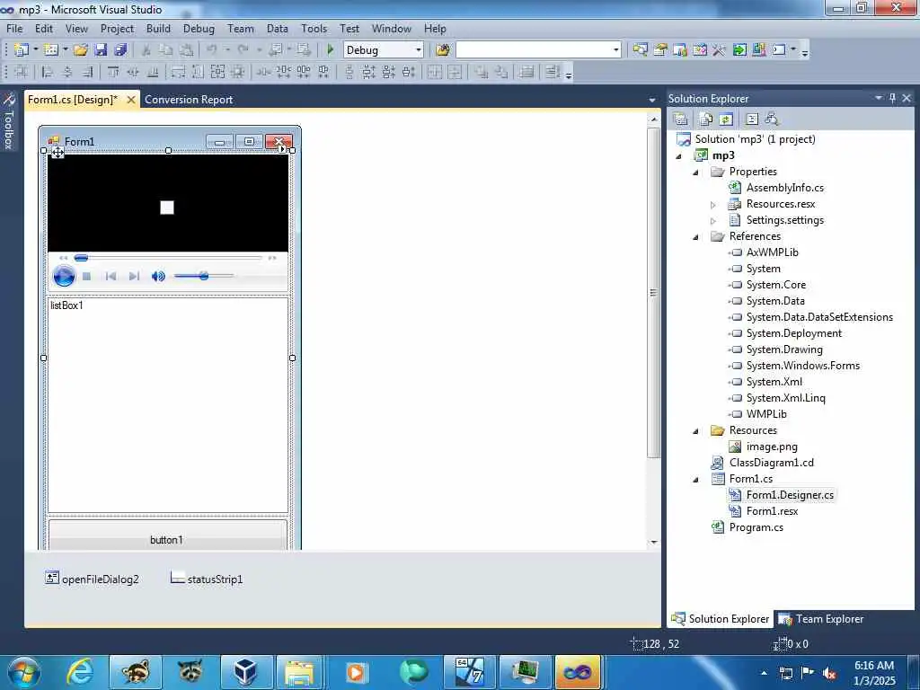Click the Align Lefts layout icon
920x690 pixels.
(48, 72)
